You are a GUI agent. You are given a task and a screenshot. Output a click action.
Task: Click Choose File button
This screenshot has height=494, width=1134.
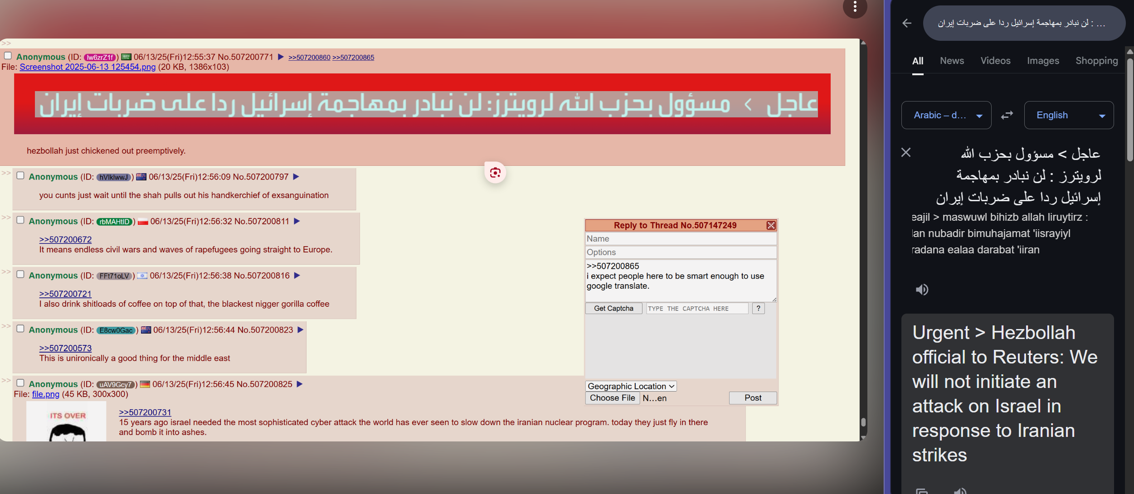[x=613, y=398]
